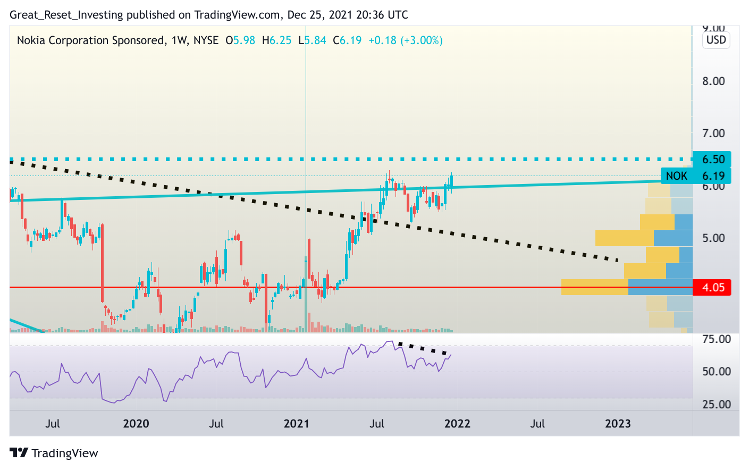This screenshot has width=749, height=469.
Task: Select the NOK 6.19 price label
Action: click(x=696, y=176)
